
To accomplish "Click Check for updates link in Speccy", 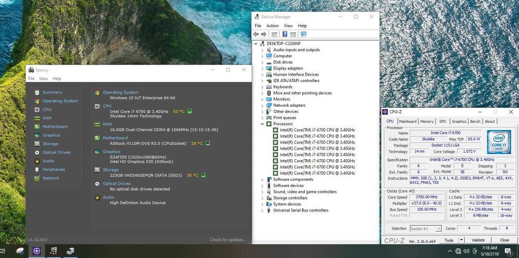I will point(228,240).
